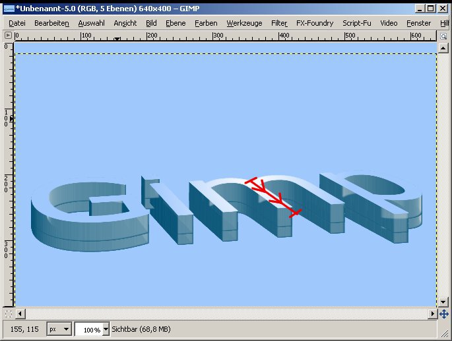Screen dimensions: 452x341
Task: Open the Filter menu
Action: tap(279, 23)
